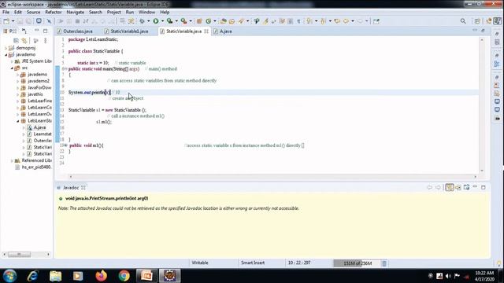Close the StaticVariable.java tab

206,31
